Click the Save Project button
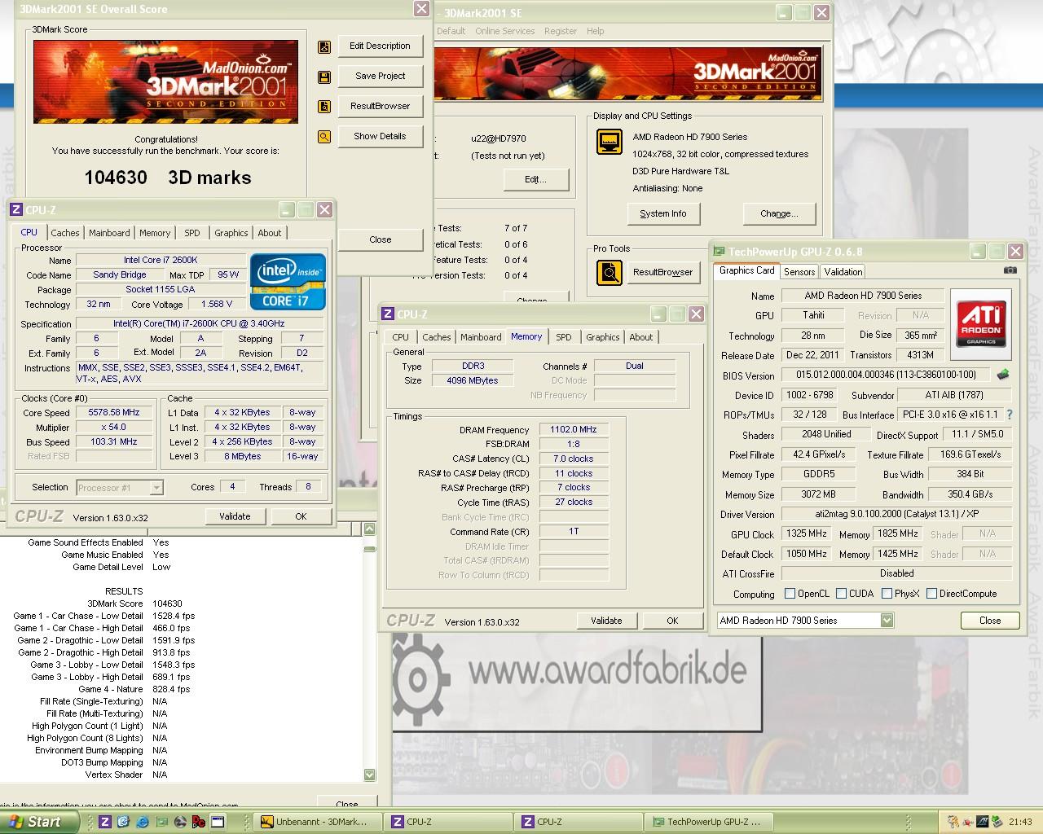1043x834 pixels. (380, 77)
